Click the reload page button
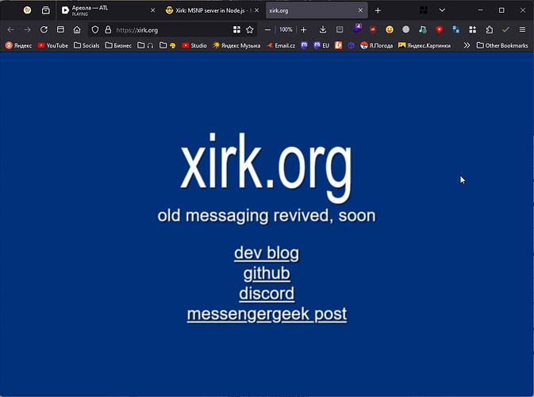 tap(44, 30)
